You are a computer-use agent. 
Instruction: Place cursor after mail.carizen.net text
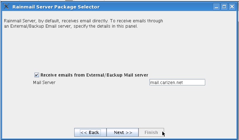(x=183, y=82)
